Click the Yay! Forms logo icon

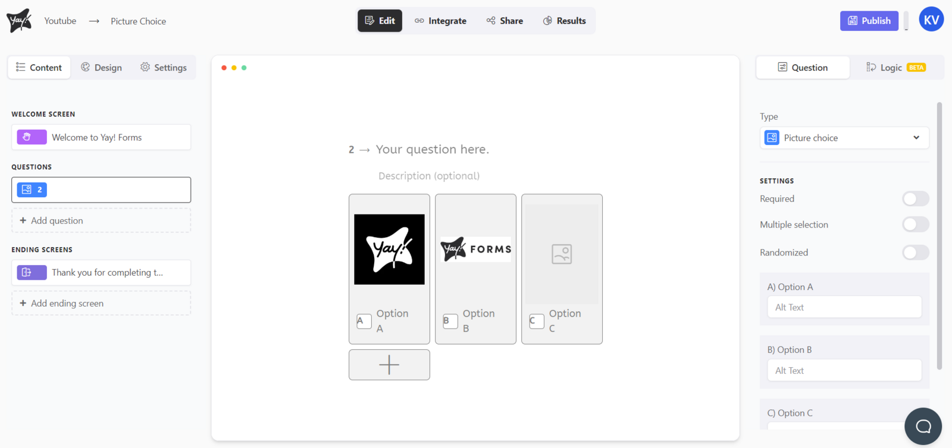[x=19, y=21]
